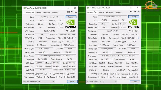This screenshot has width=161, height=90.
Task: Click bus interface question mark in left window
Action: [x=76, y=38]
